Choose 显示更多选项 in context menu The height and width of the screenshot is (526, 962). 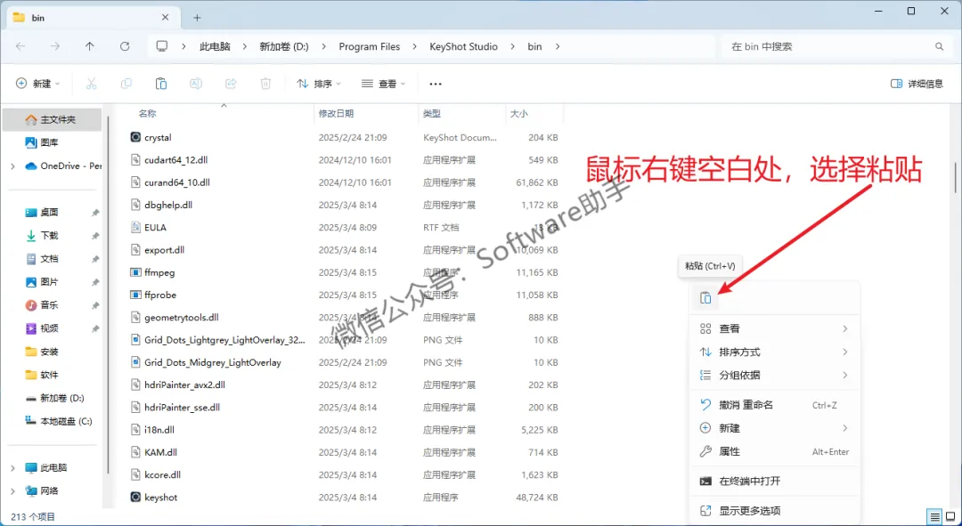(775, 511)
